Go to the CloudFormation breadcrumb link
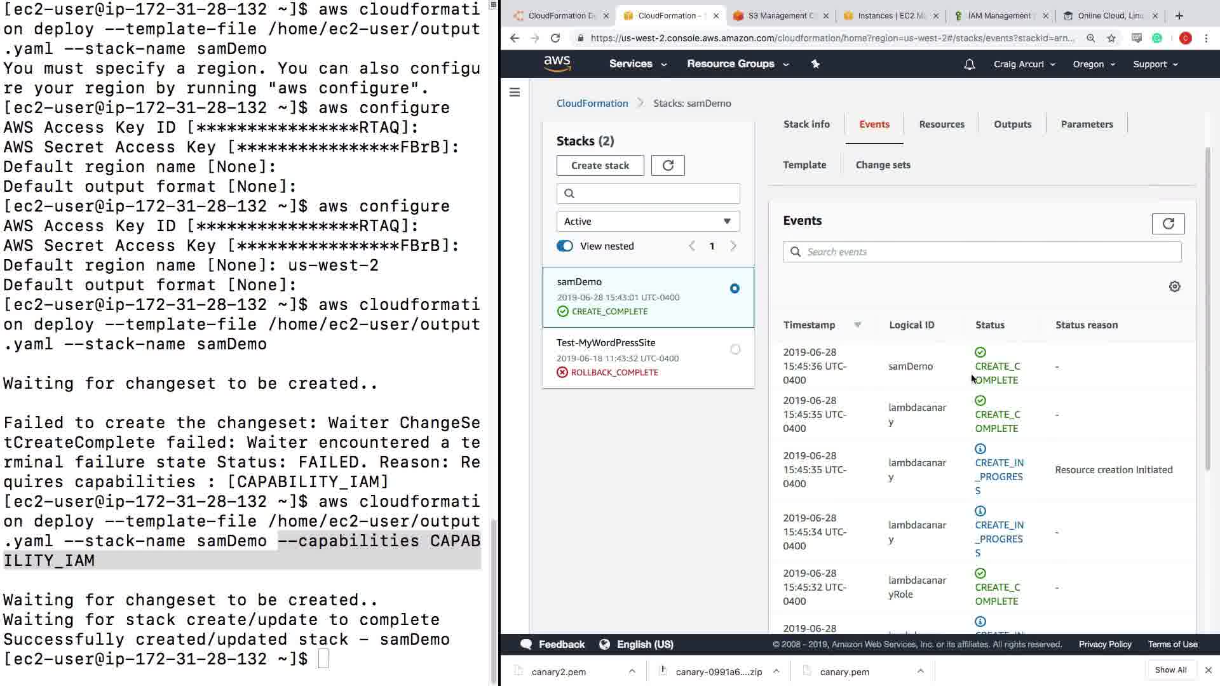1220x686 pixels. (x=592, y=104)
